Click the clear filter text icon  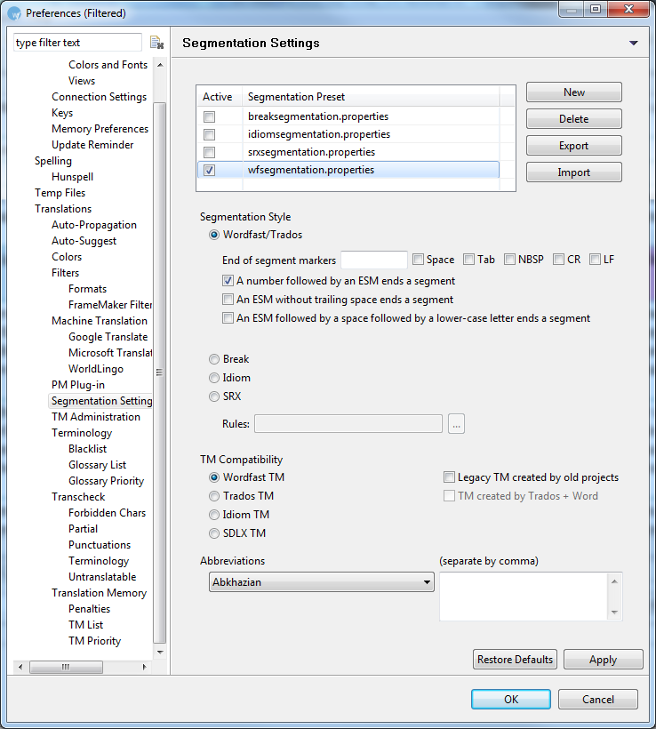click(x=156, y=43)
